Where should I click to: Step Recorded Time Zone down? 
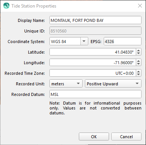pos(138,74)
